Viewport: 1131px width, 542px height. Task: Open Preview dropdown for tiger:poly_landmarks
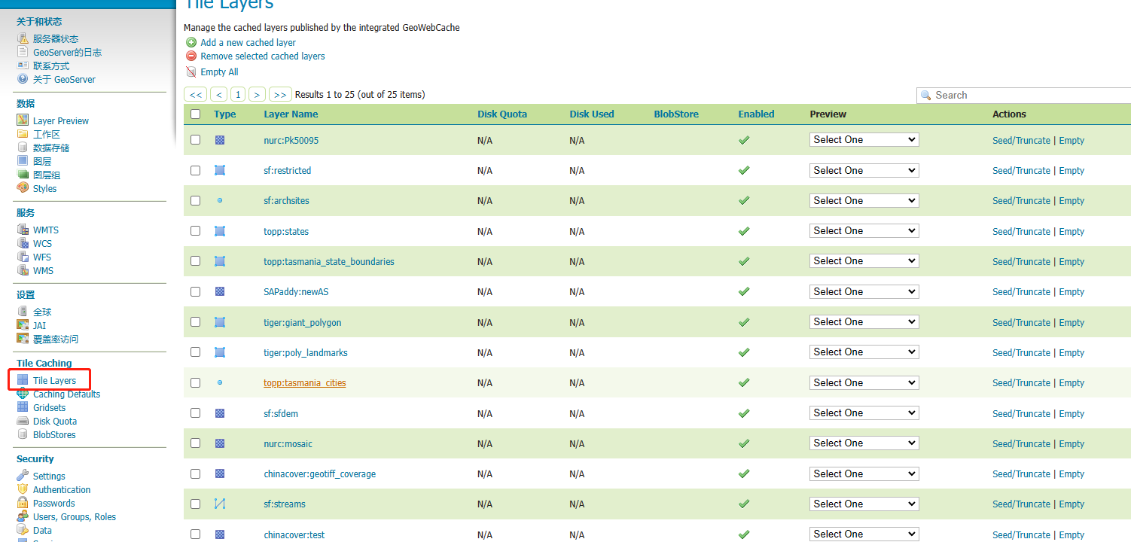864,352
